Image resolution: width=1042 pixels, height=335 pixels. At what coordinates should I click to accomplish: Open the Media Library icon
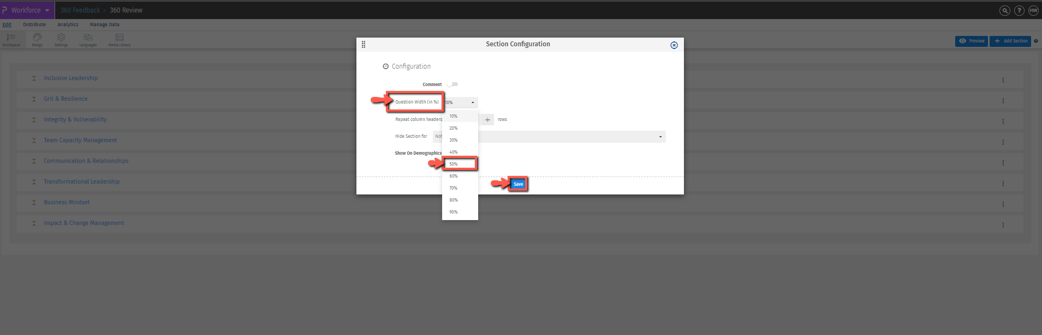pos(120,40)
